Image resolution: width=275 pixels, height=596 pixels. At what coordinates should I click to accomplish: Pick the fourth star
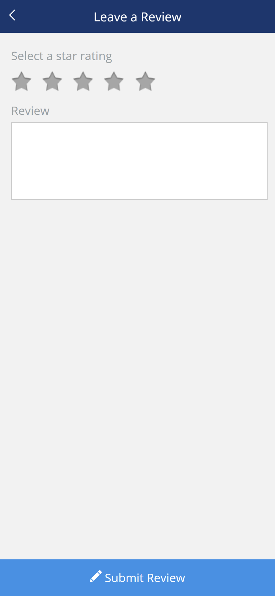click(114, 81)
